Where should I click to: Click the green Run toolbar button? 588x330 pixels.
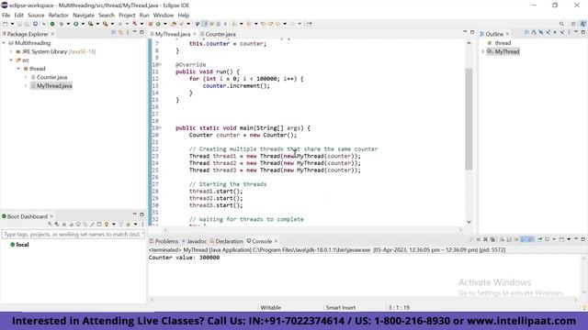click(x=75, y=24)
